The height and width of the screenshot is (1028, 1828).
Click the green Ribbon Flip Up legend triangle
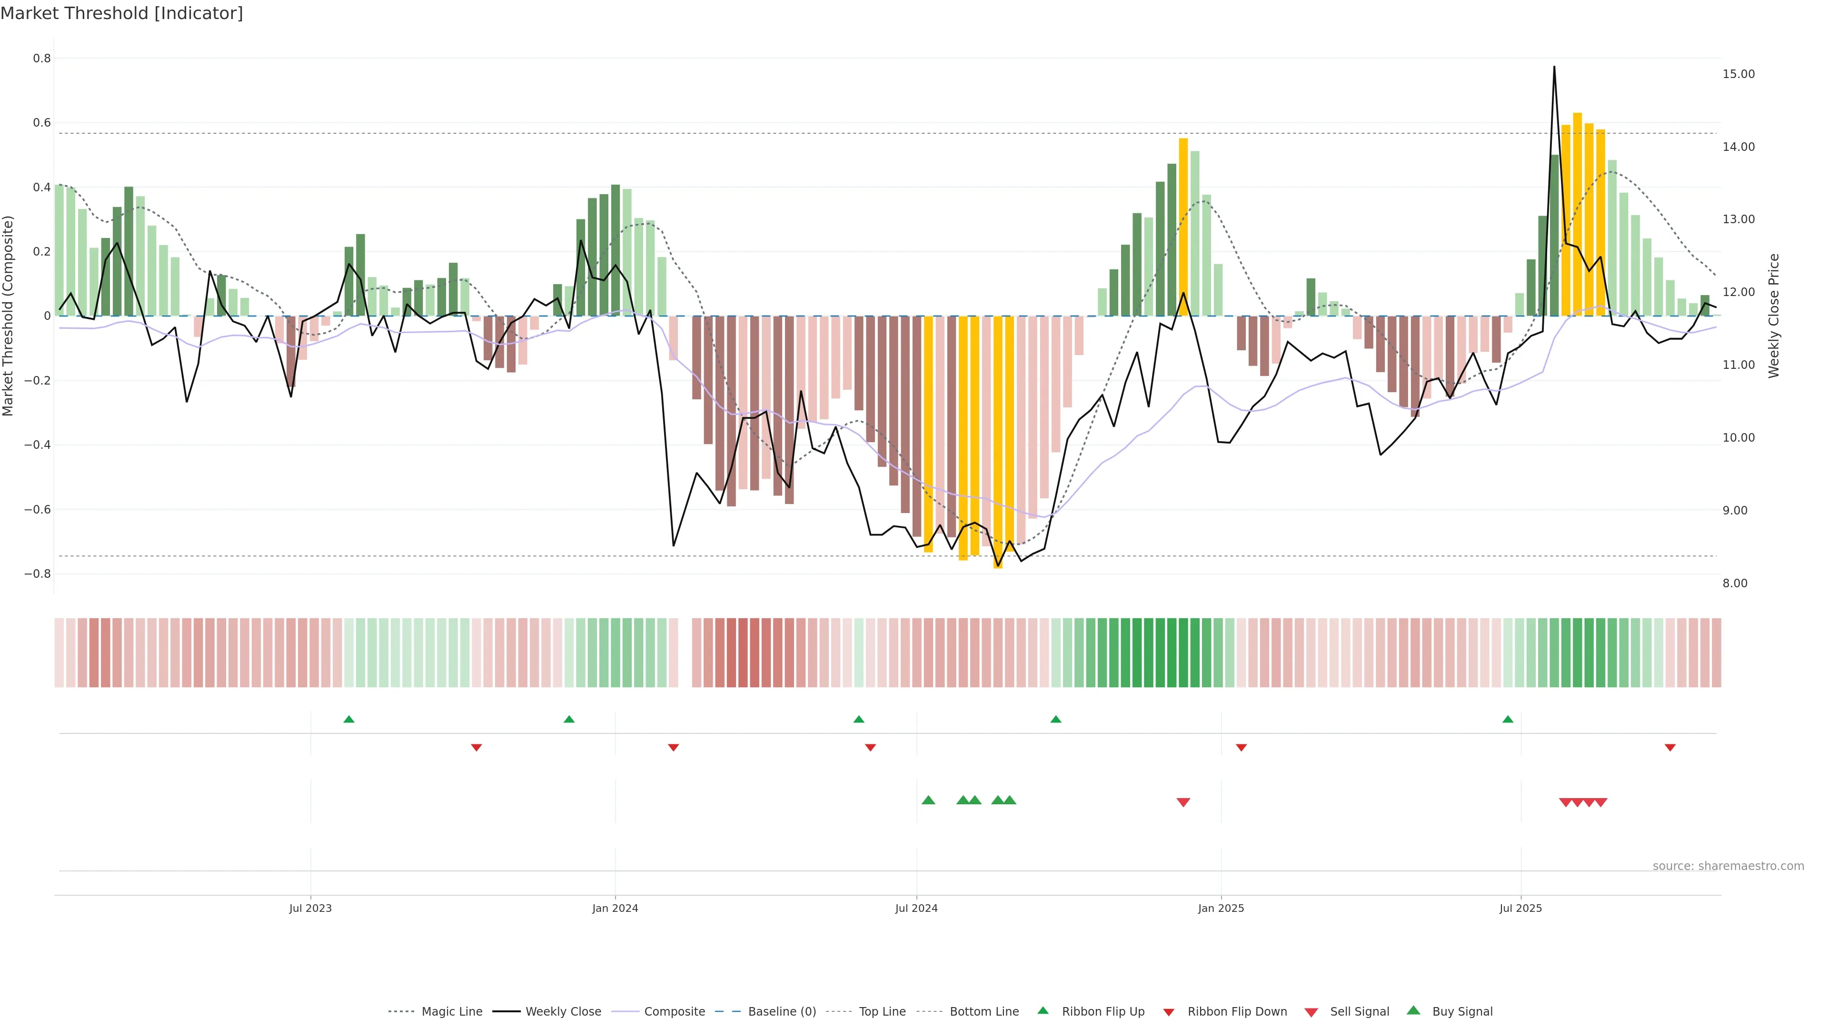click(1043, 1010)
